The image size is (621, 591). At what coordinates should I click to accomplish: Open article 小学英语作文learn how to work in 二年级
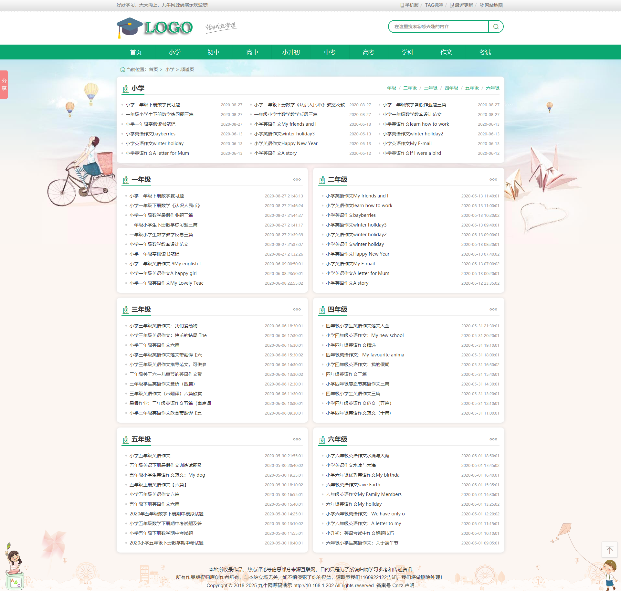coord(359,206)
